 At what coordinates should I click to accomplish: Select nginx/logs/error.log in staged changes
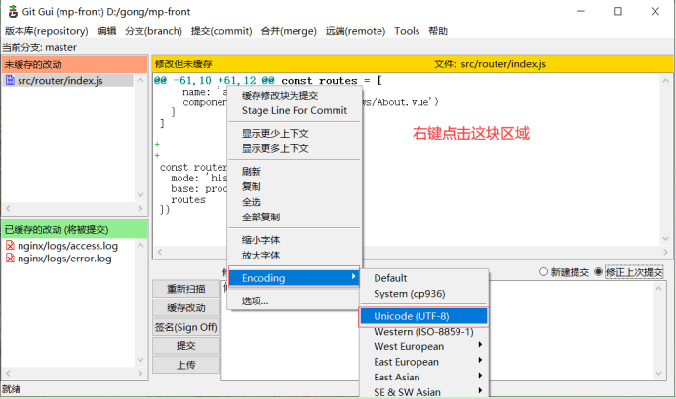tap(64, 259)
